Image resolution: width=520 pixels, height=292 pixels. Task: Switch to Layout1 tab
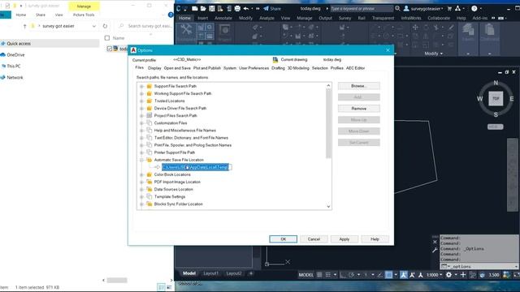(211, 273)
